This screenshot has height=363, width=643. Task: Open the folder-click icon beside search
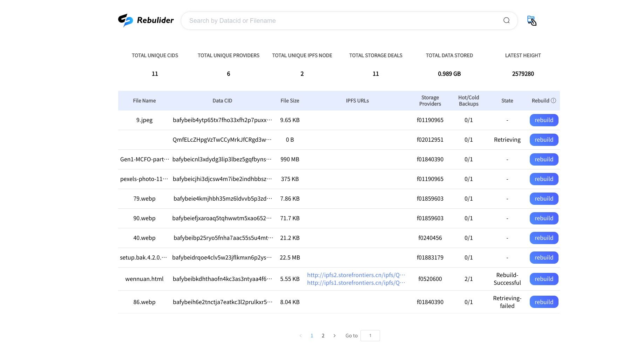532,21
